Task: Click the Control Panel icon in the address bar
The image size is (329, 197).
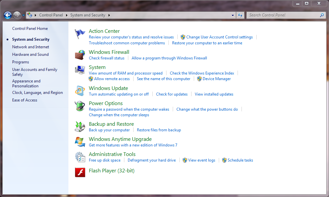Action: click(30, 15)
